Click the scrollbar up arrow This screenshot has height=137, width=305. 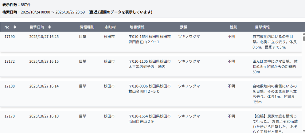pyautogui.click(x=304, y=34)
